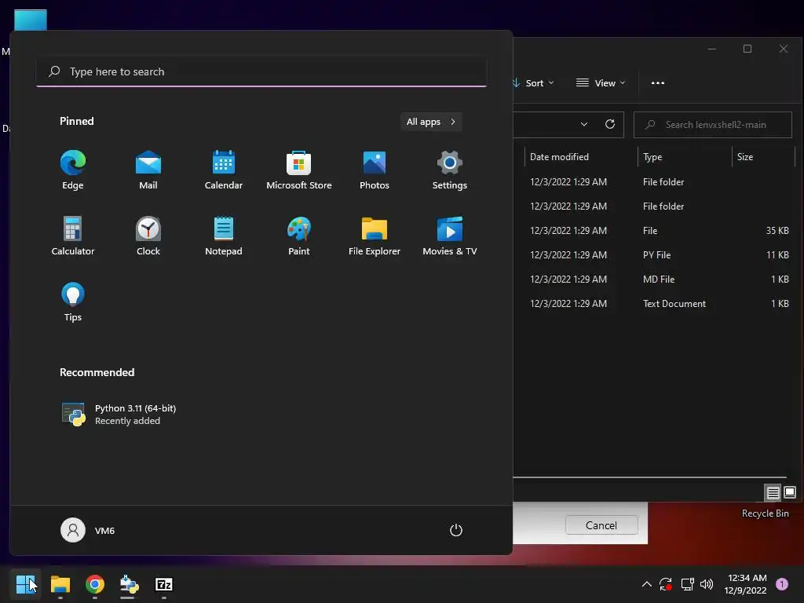804x603 pixels.
Task: Open Movies & TV app
Action: (450, 236)
